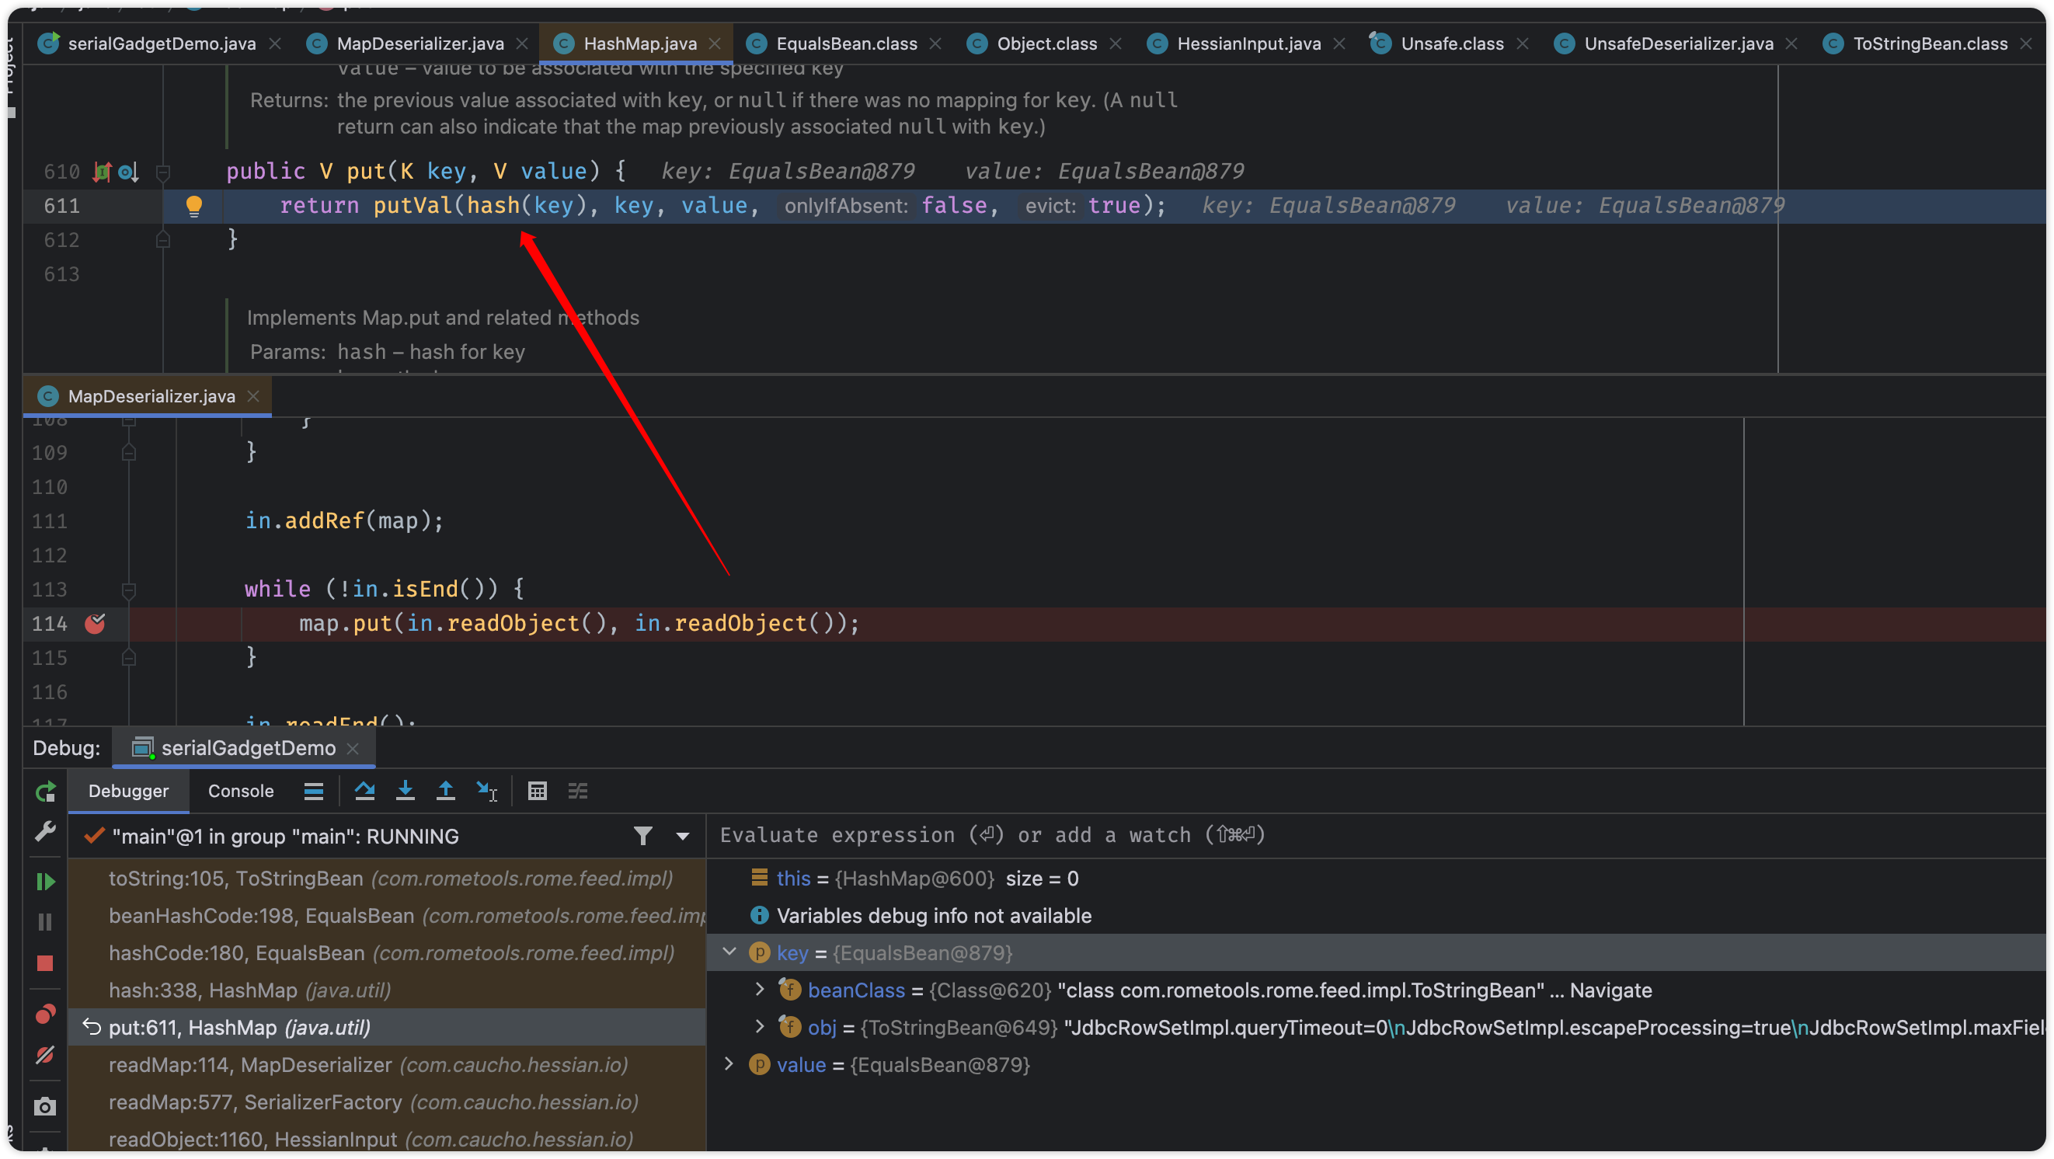Click the frames filter funnel icon
The image size is (2054, 1159).
[643, 835]
